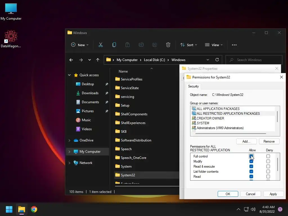Select Desktop in Quick access
This screenshot has width=288, height=216.
pyautogui.click(x=88, y=84)
